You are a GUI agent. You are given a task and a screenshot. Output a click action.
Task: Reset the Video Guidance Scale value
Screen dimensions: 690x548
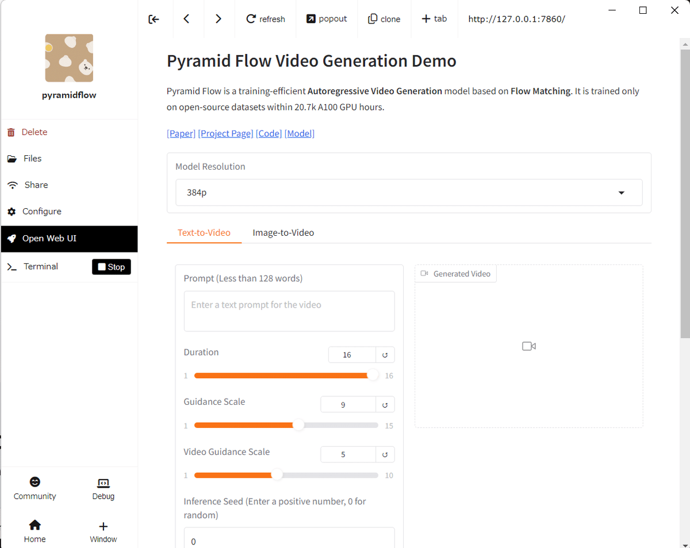[x=385, y=454]
